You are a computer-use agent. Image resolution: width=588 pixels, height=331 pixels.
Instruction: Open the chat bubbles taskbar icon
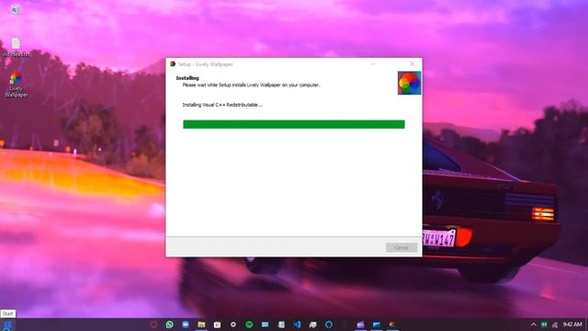[x=312, y=325]
